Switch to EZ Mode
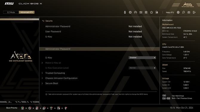The height and width of the screenshot is (112, 200). (11, 12)
